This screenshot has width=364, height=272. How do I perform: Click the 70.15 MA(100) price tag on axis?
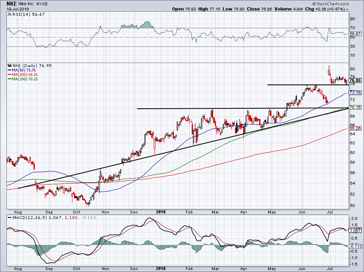pyautogui.click(x=355, y=108)
